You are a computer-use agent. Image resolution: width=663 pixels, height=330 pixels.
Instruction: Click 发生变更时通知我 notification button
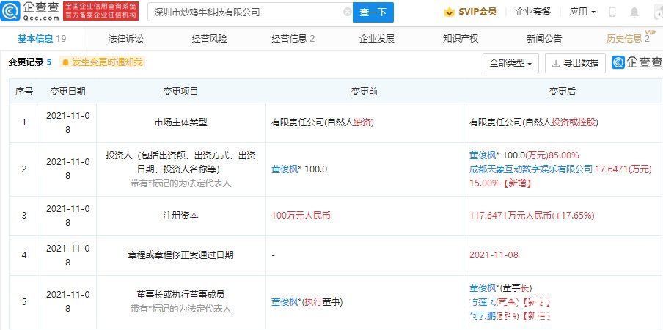pyautogui.click(x=103, y=62)
